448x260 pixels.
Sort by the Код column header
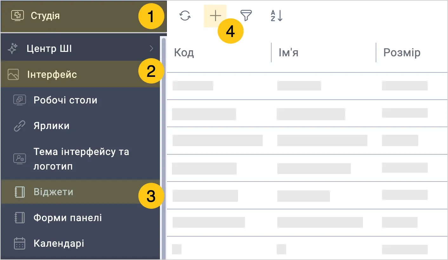click(184, 53)
